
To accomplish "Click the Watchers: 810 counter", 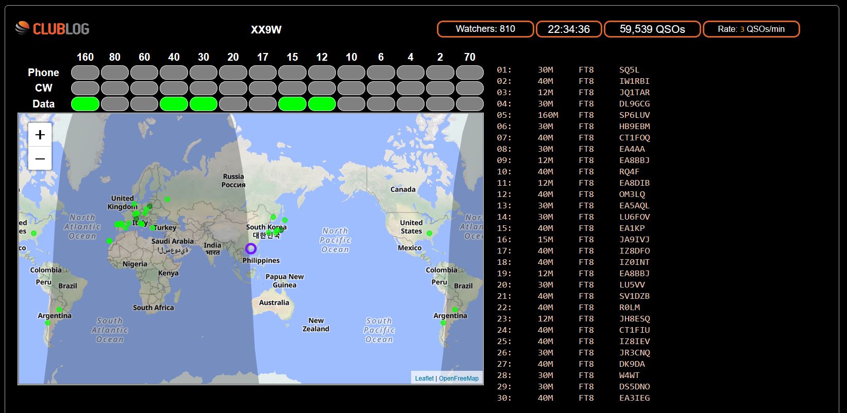I will pyautogui.click(x=485, y=29).
